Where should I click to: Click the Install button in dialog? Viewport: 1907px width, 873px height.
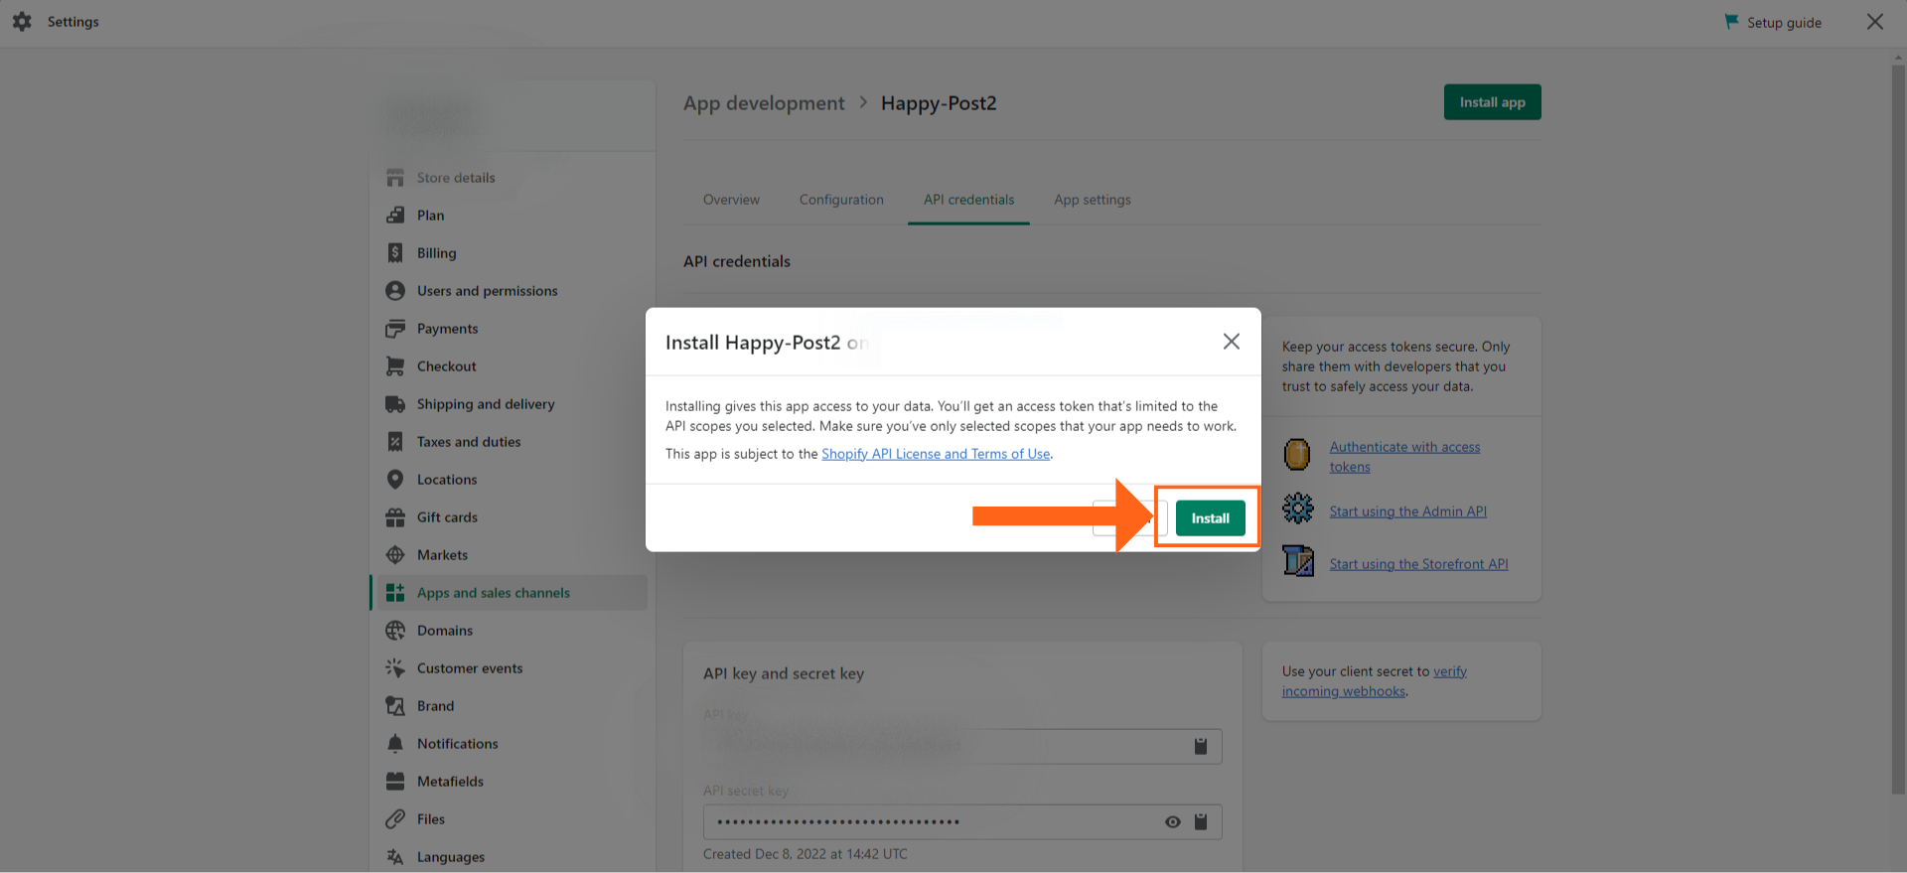pyautogui.click(x=1210, y=518)
